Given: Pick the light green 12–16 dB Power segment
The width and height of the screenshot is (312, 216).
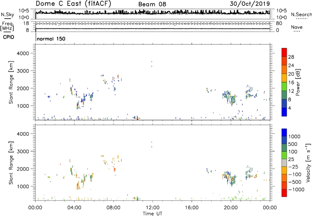Looking at the screenshot, I should tap(284, 86).
